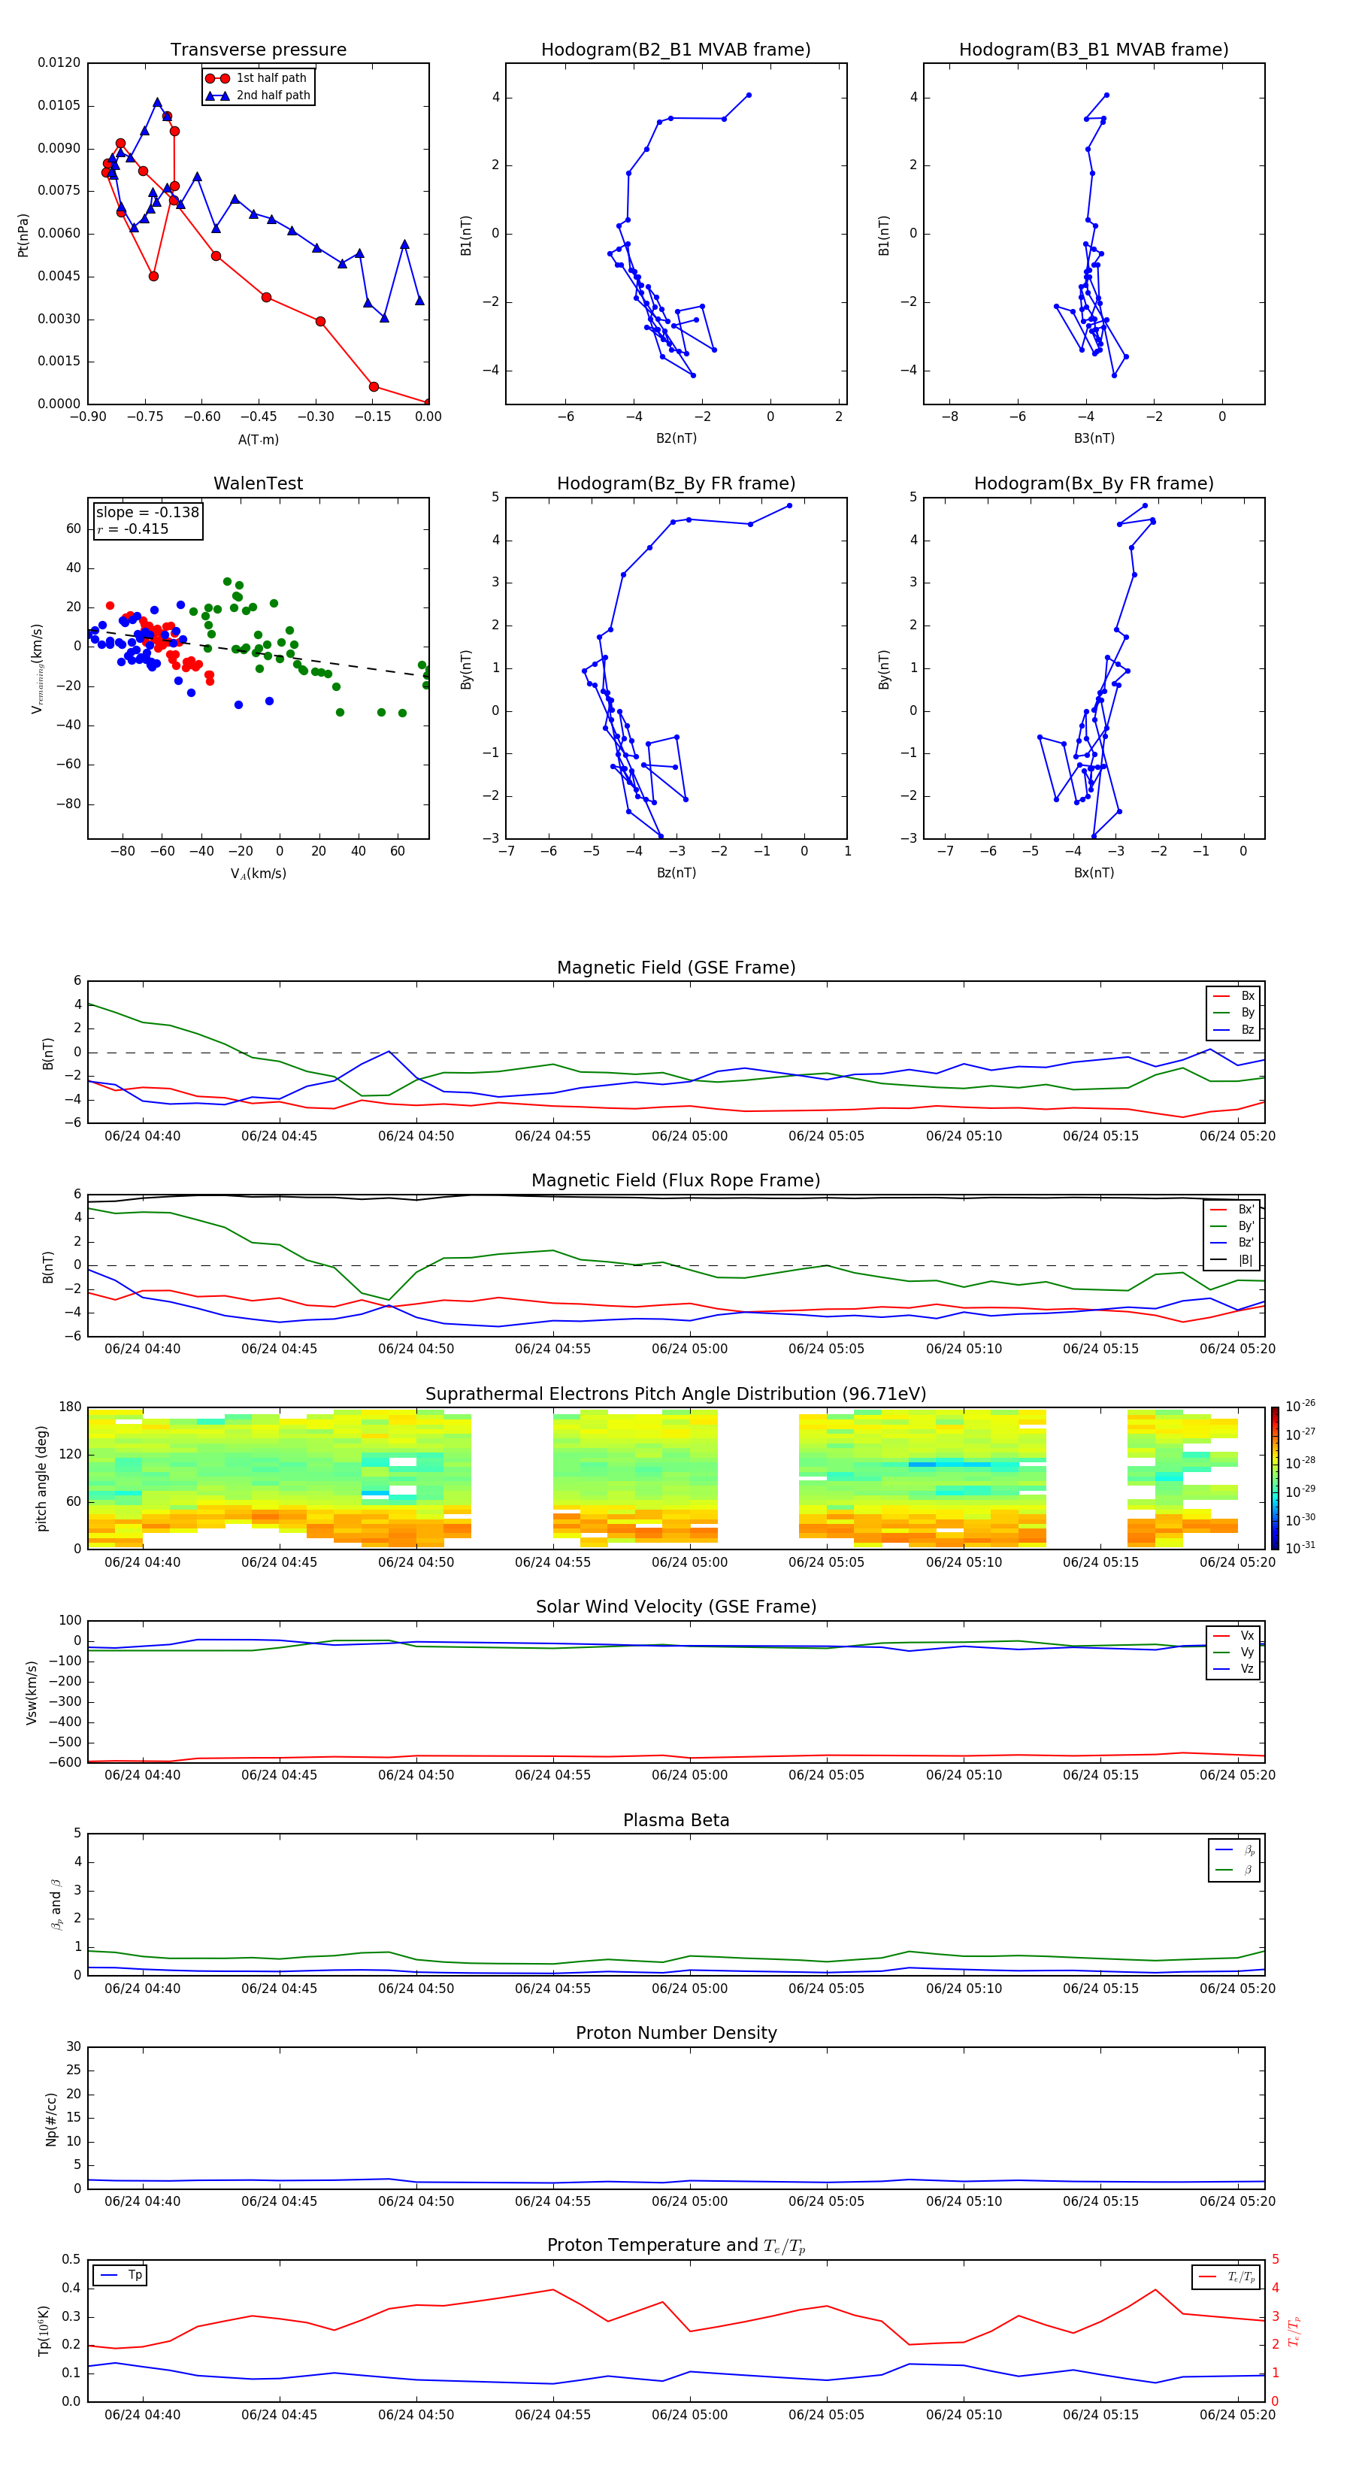Viewport: 1353px width, 2481px height.
Task: Click the 'Pt(nPa)' y-axis label
Action: click(23, 234)
